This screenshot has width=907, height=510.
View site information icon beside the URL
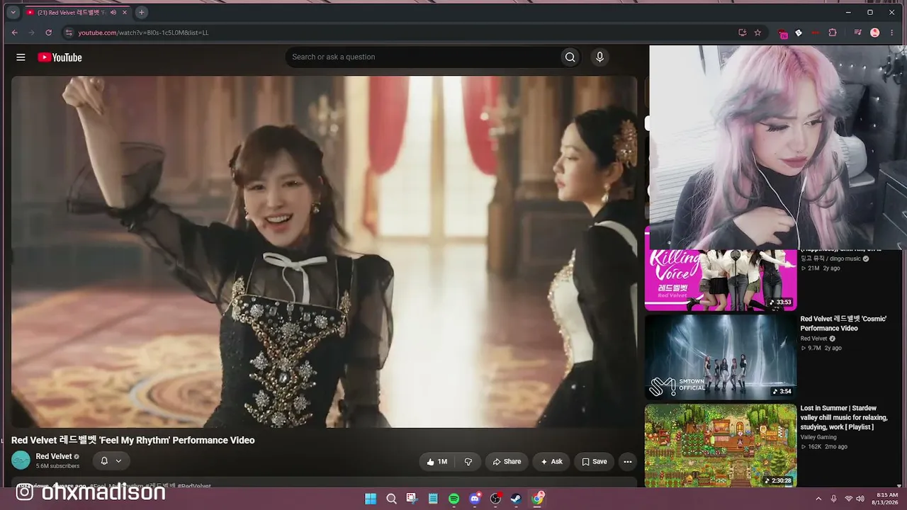pyautogui.click(x=69, y=33)
